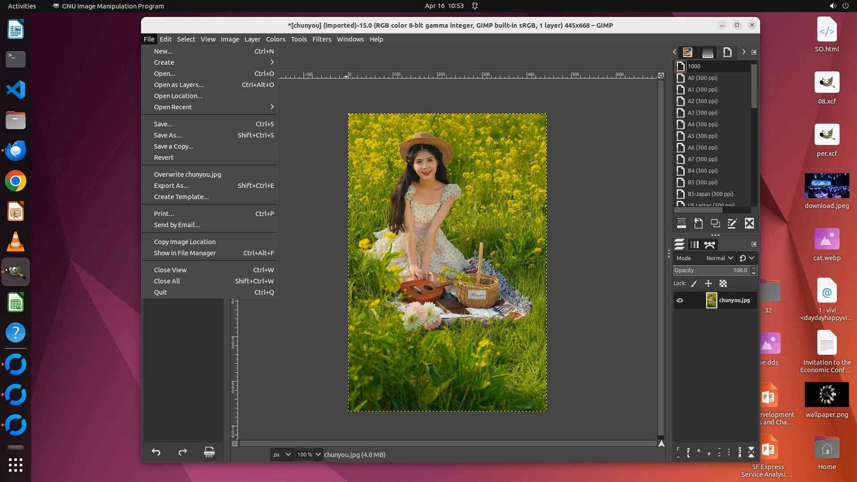Screen dimensions: 857x482
Task: Toggle lock pixels paintbrush icon
Action: (x=694, y=283)
